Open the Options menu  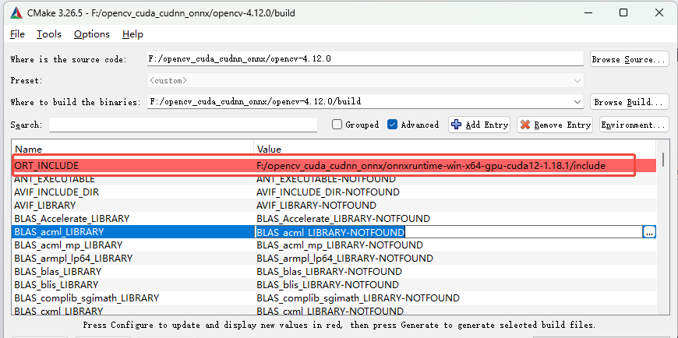pos(91,34)
